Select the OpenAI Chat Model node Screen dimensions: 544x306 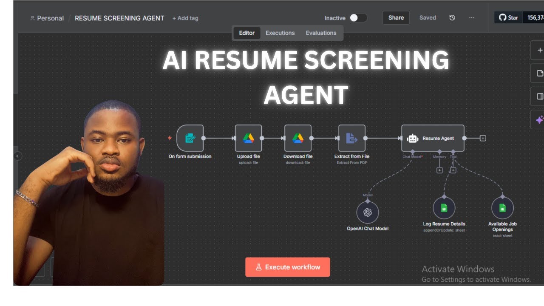click(368, 212)
